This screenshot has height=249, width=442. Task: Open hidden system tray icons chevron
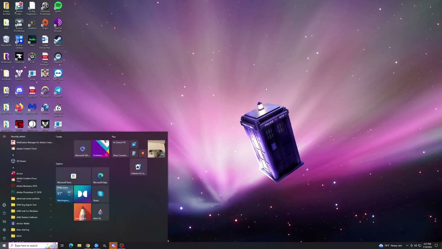click(407, 246)
